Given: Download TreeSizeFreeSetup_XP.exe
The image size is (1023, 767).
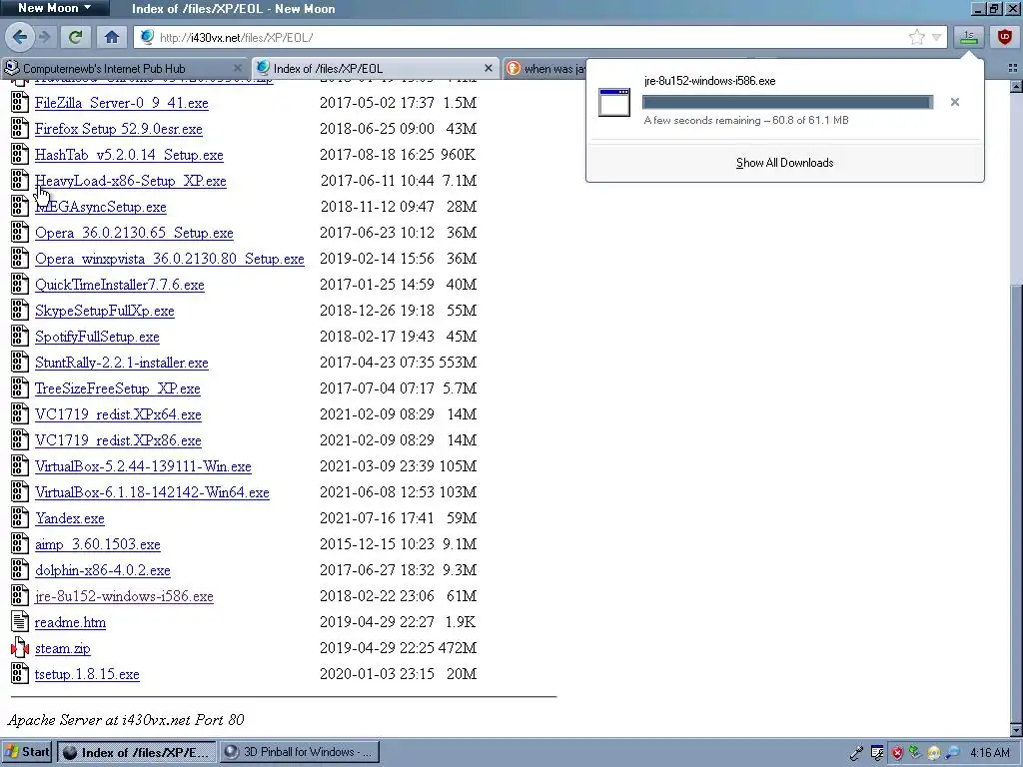Looking at the screenshot, I should [118, 388].
